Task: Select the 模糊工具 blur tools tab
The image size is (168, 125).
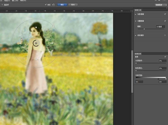Action: (x=138, y=10)
